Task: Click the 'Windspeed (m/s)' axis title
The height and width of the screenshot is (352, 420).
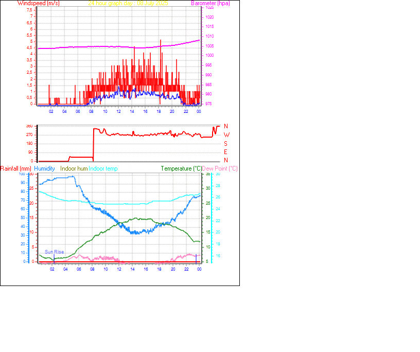Action: (x=39, y=3)
